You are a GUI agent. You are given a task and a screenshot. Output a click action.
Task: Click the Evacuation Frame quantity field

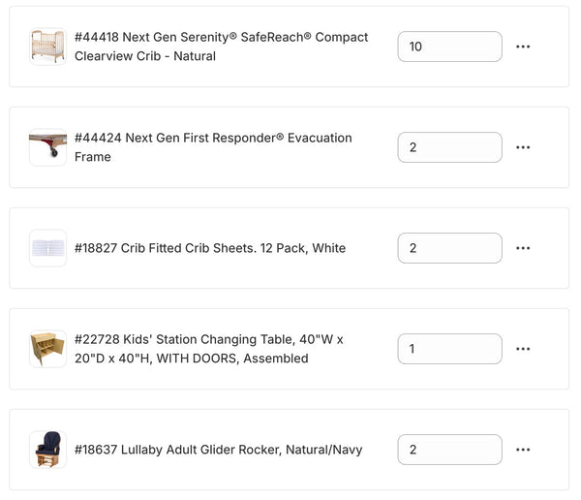pyautogui.click(x=449, y=147)
